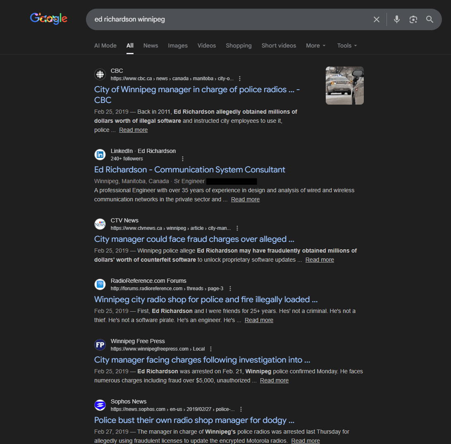
Task: Click the Winnipeg Free Press FP favicon
Action: (x=100, y=345)
